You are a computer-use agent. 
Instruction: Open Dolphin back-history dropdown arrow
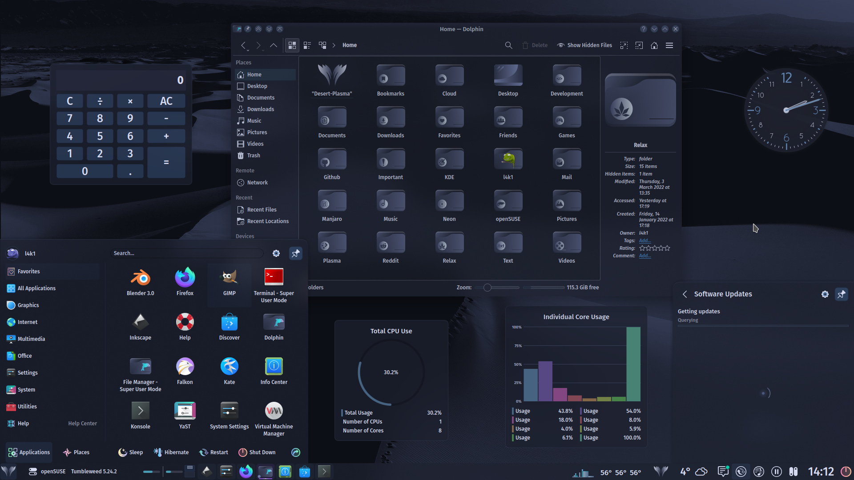click(248, 50)
